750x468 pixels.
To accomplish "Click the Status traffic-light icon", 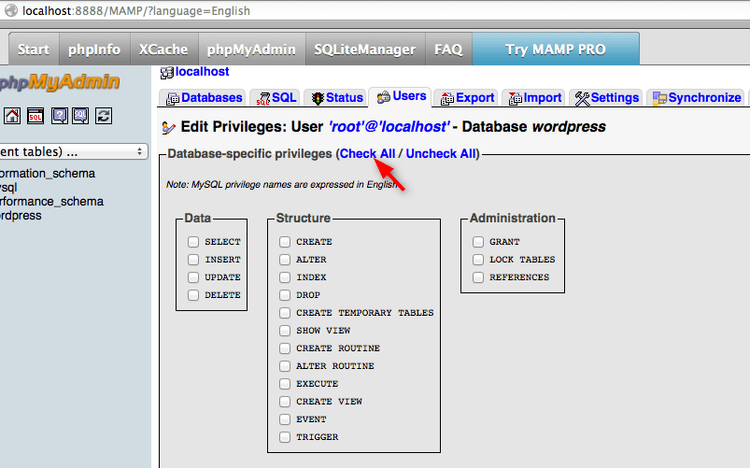I will coord(318,98).
